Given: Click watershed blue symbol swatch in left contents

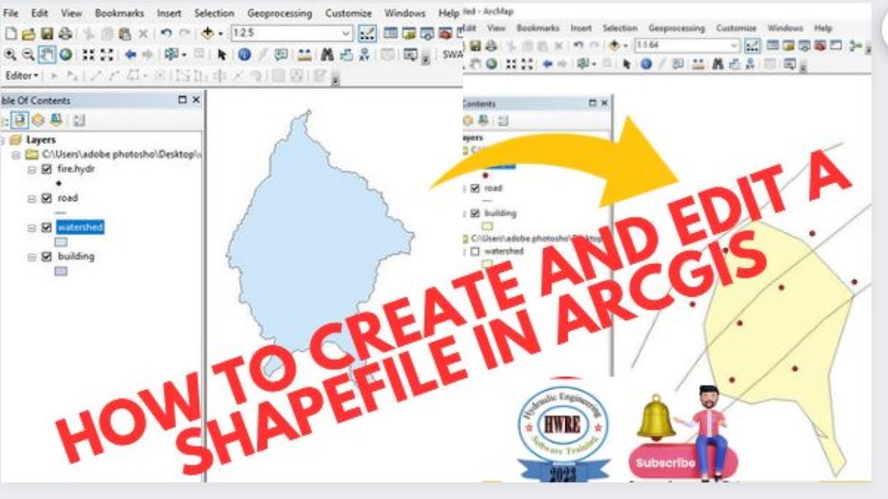Looking at the screenshot, I should click(61, 242).
